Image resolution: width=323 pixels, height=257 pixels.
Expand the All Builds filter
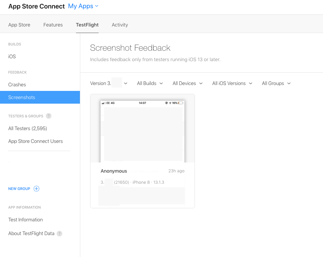[x=150, y=83]
